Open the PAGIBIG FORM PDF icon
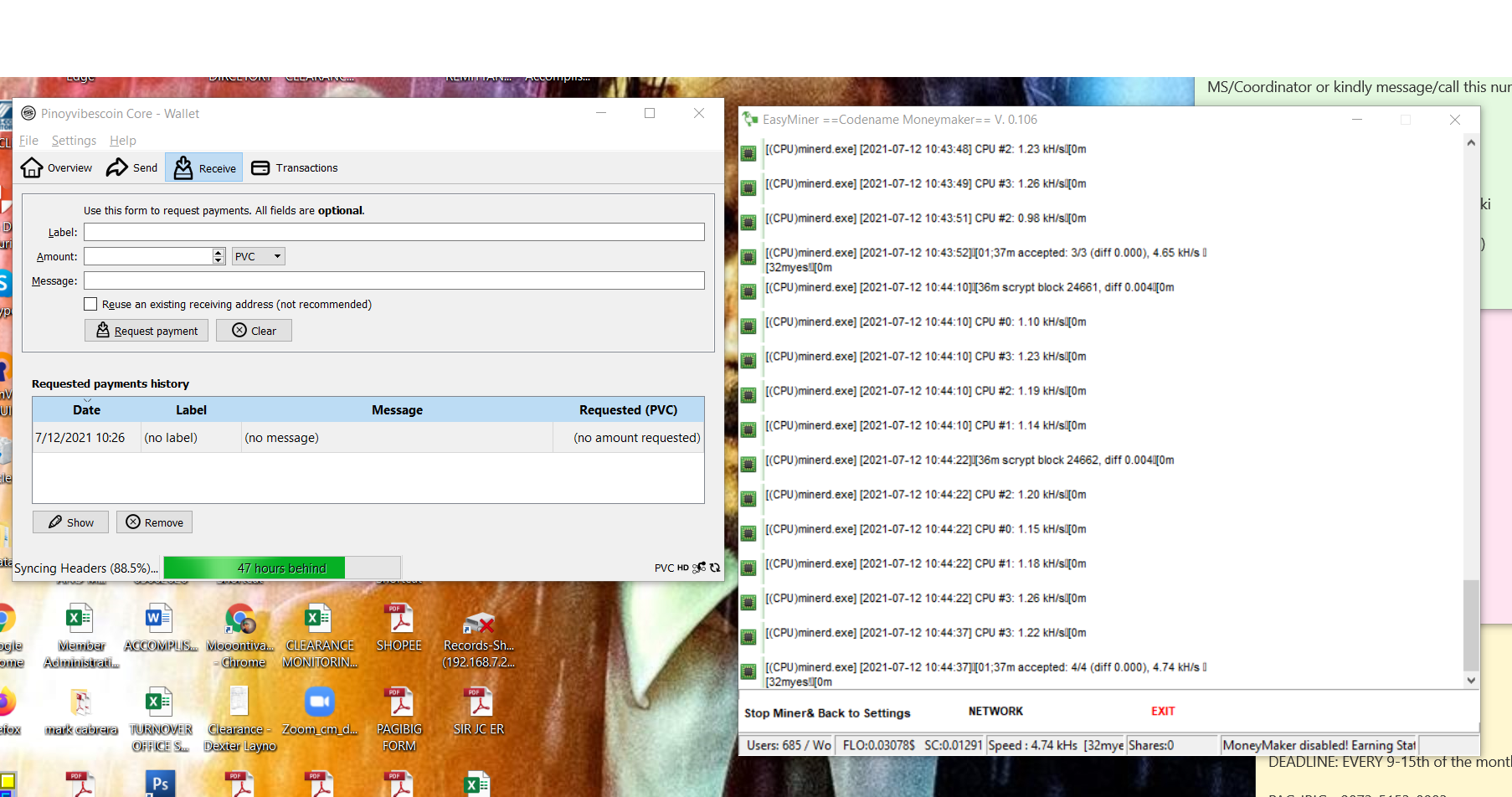The width and height of the screenshot is (1512, 797). pyautogui.click(x=399, y=719)
